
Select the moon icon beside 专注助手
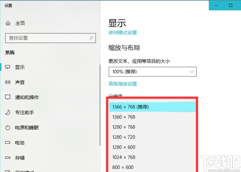coord(8,112)
